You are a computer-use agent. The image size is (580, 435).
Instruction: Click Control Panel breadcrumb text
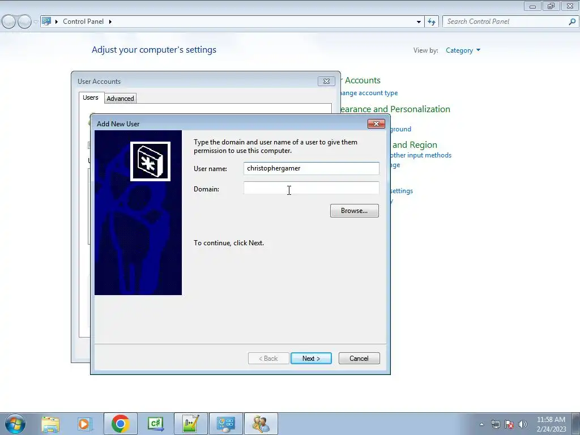[x=83, y=22]
